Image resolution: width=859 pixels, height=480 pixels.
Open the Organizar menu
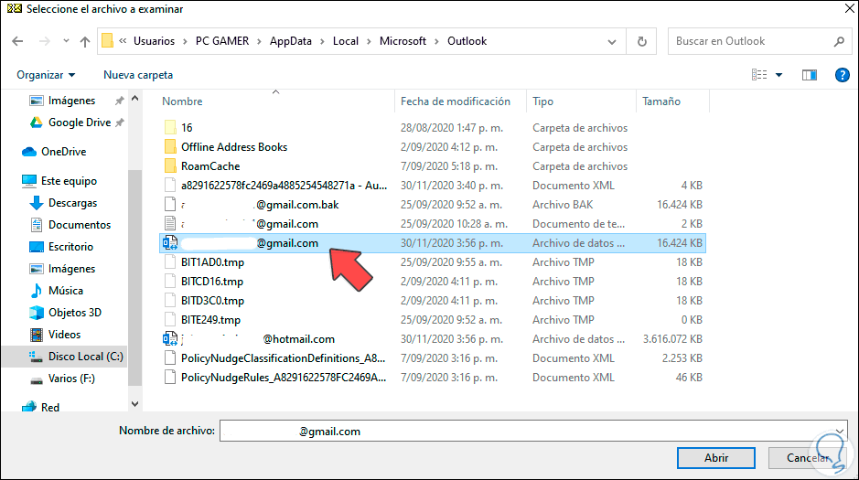point(46,75)
